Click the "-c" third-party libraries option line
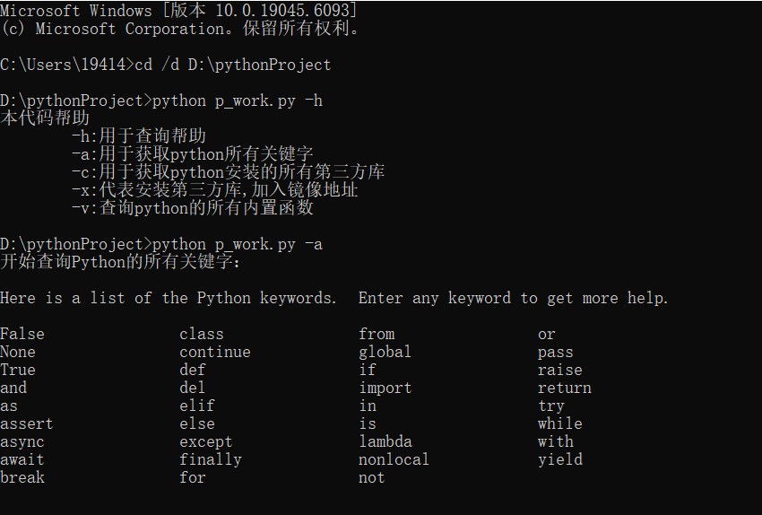Image resolution: width=762 pixels, height=515 pixels. 228,171
